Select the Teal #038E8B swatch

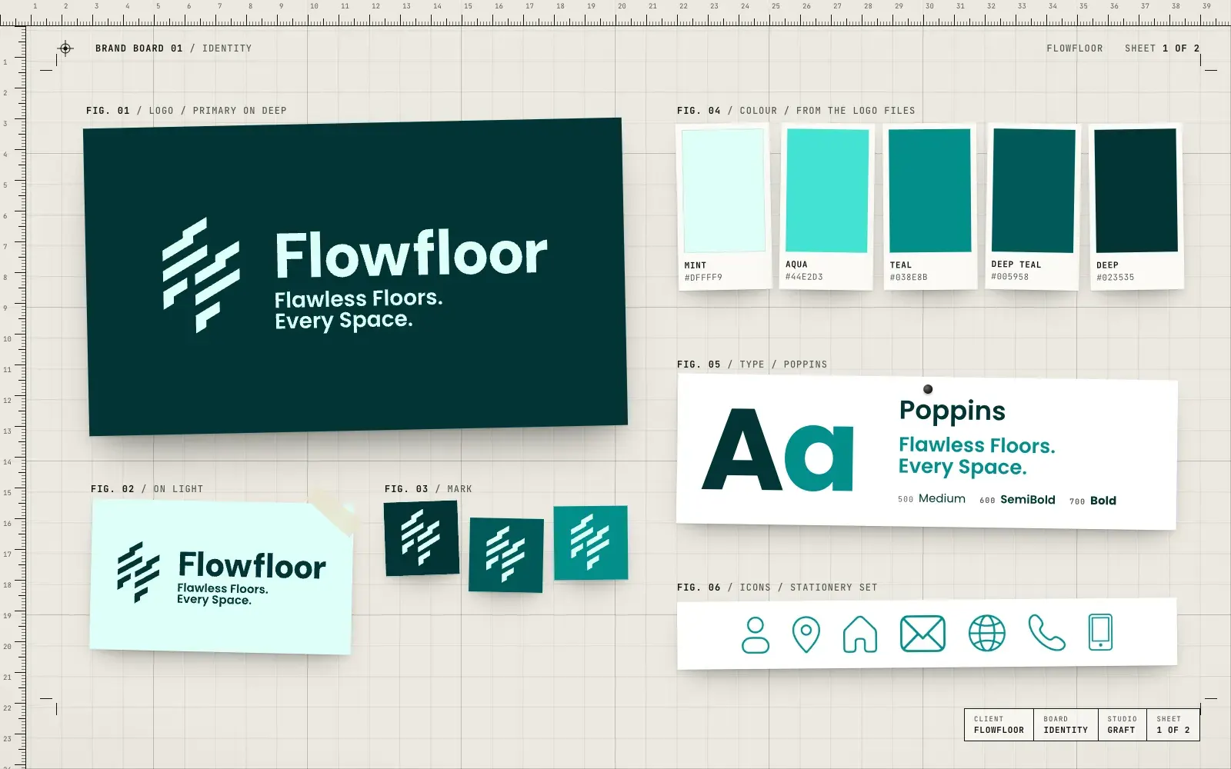coord(930,206)
